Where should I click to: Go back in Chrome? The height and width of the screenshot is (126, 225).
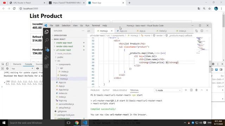coord(4,8)
